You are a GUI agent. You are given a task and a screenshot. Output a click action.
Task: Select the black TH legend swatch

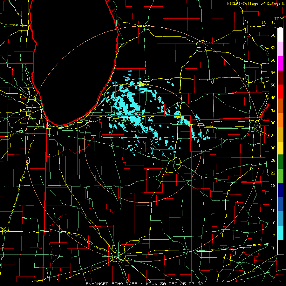click(281, 247)
